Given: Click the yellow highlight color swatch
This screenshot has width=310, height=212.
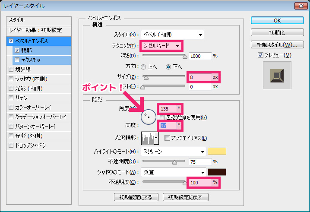Looking at the screenshot, I should tap(217, 152).
